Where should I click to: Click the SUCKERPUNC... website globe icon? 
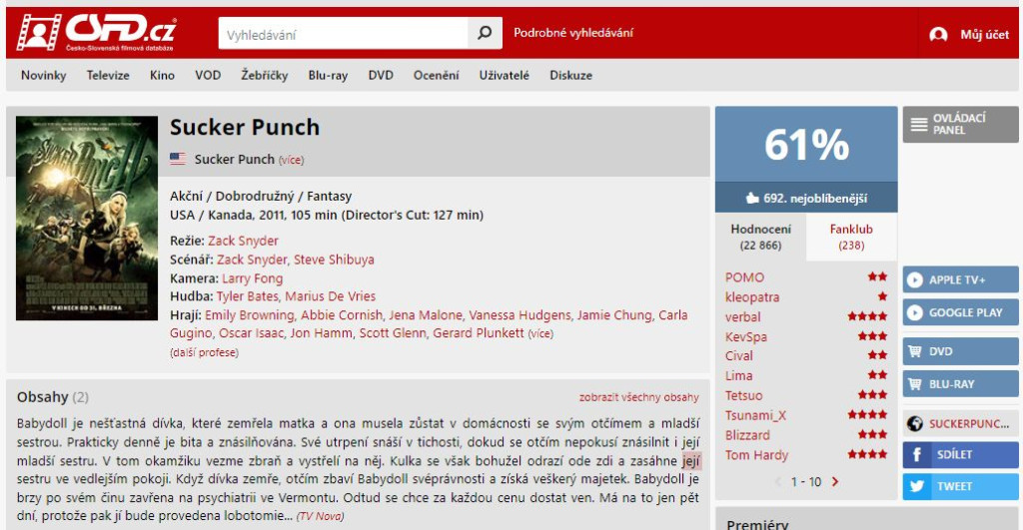915,424
